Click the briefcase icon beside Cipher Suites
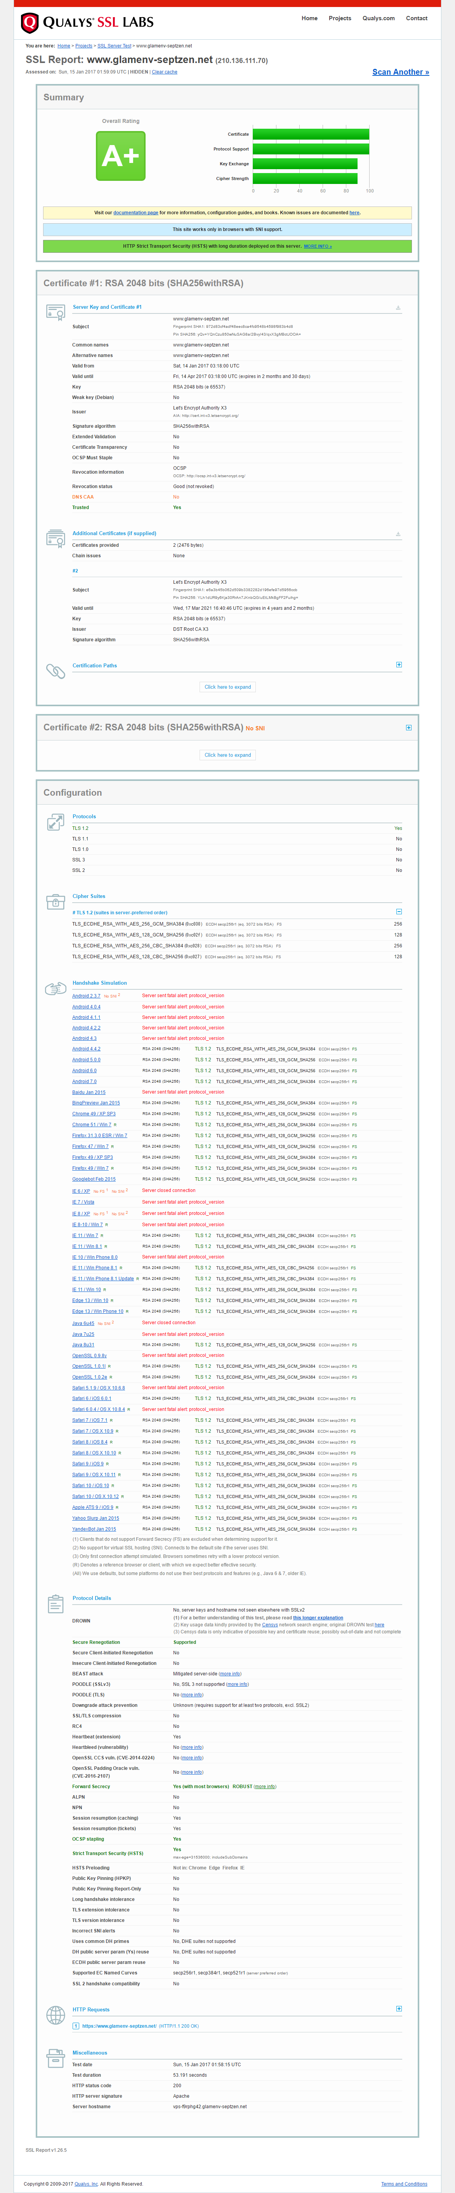The image size is (455, 2193). tap(55, 901)
